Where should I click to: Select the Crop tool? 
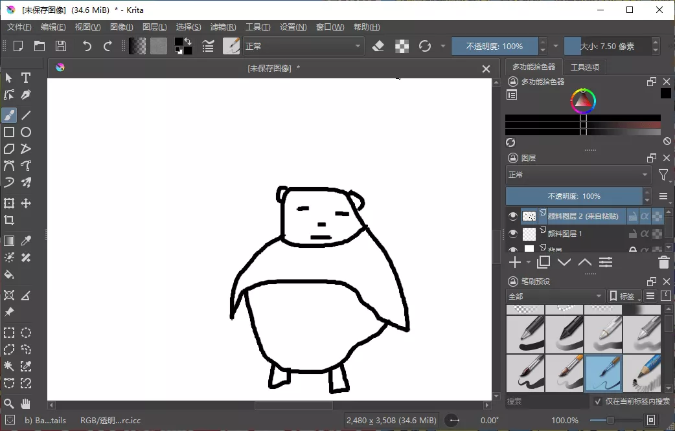click(x=9, y=220)
